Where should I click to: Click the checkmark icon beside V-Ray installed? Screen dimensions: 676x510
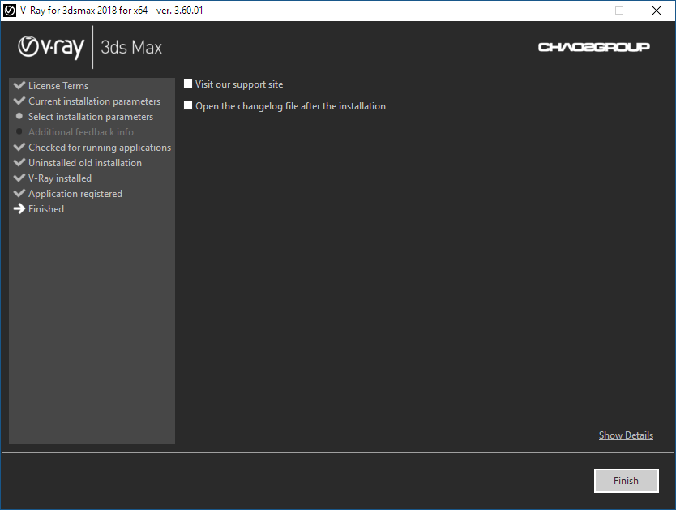coord(19,178)
